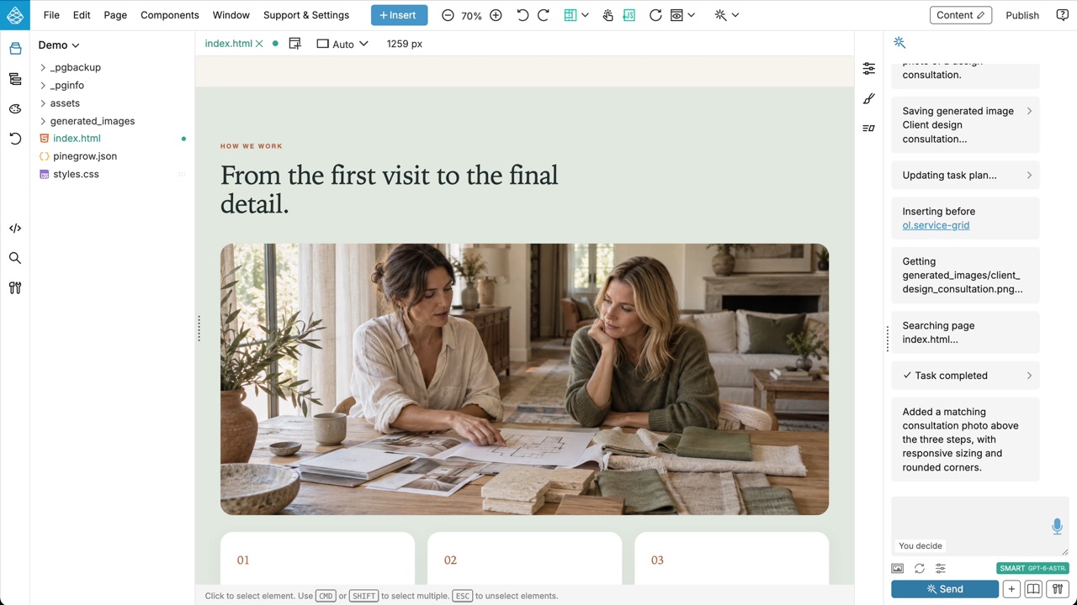This screenshot has height=605, width=1077.
Task: Open the Components menu
Action: (x=170, y=15)
